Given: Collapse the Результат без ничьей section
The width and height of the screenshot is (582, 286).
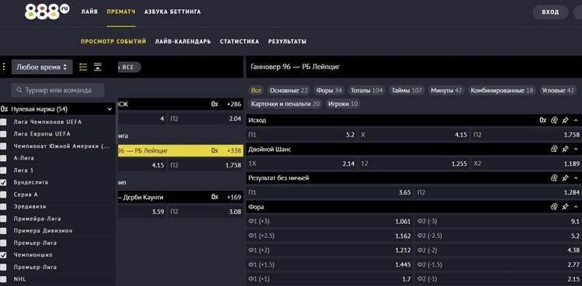Looking at the screenshot, I should point(576,178).
